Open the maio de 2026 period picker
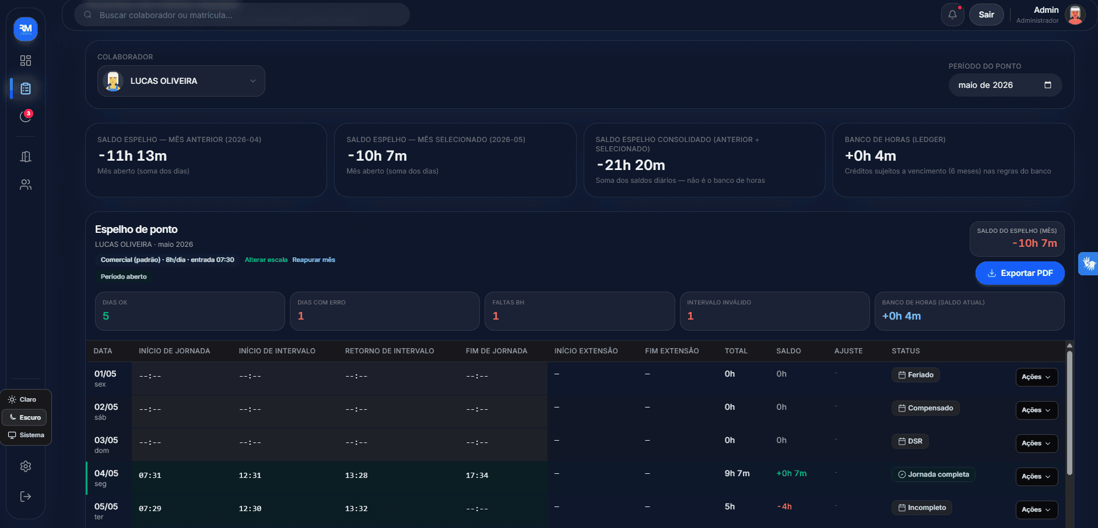The height and width of the screenshot is (528, 1098). 1005,85
